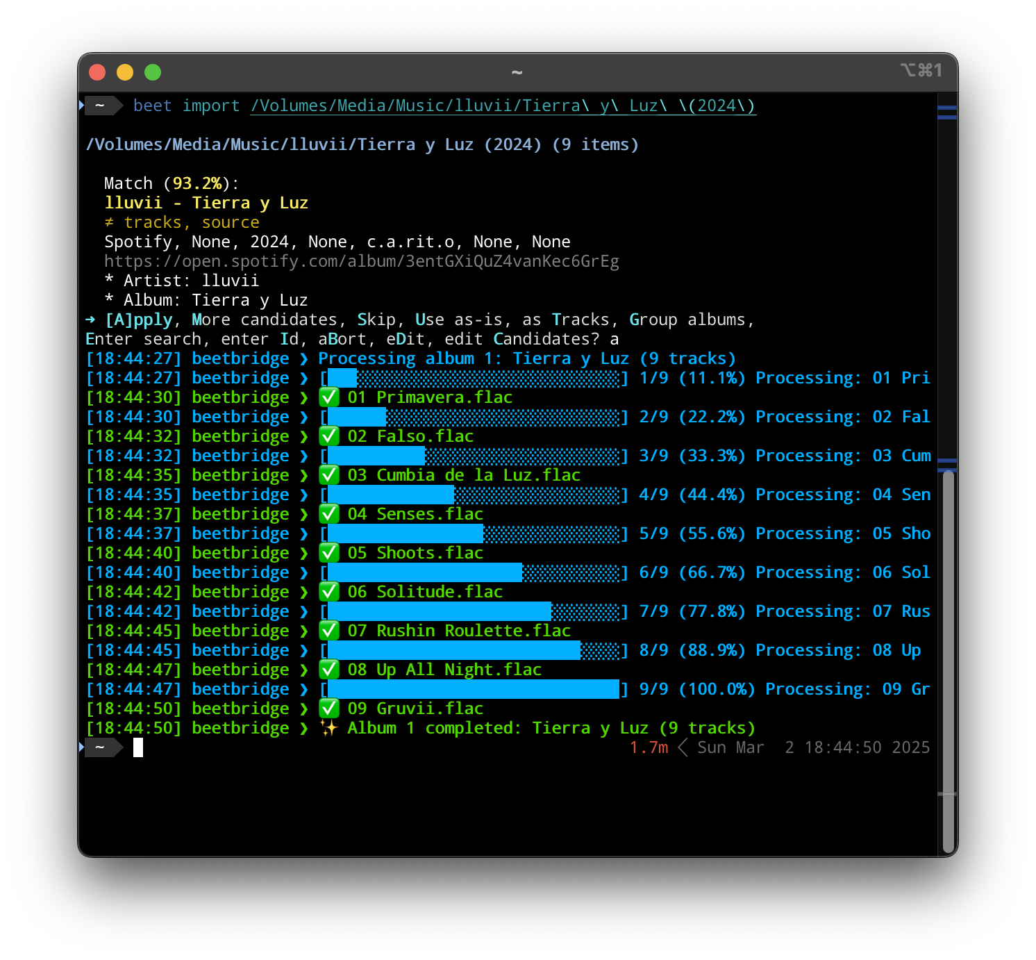Image resolution: width=1036 pixels, height=960 pixels.
Task: Click the '[18:44:50] beetbridge' prefix on the Album 1 completed line
Action: 187,728
